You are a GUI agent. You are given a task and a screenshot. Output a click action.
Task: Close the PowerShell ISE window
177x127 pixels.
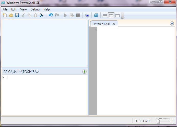pyautogui.click(x=170, y=2)
